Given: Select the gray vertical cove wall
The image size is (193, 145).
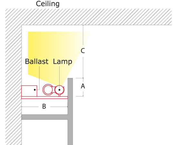Looking at the screenshot, I should pos(70,111).
